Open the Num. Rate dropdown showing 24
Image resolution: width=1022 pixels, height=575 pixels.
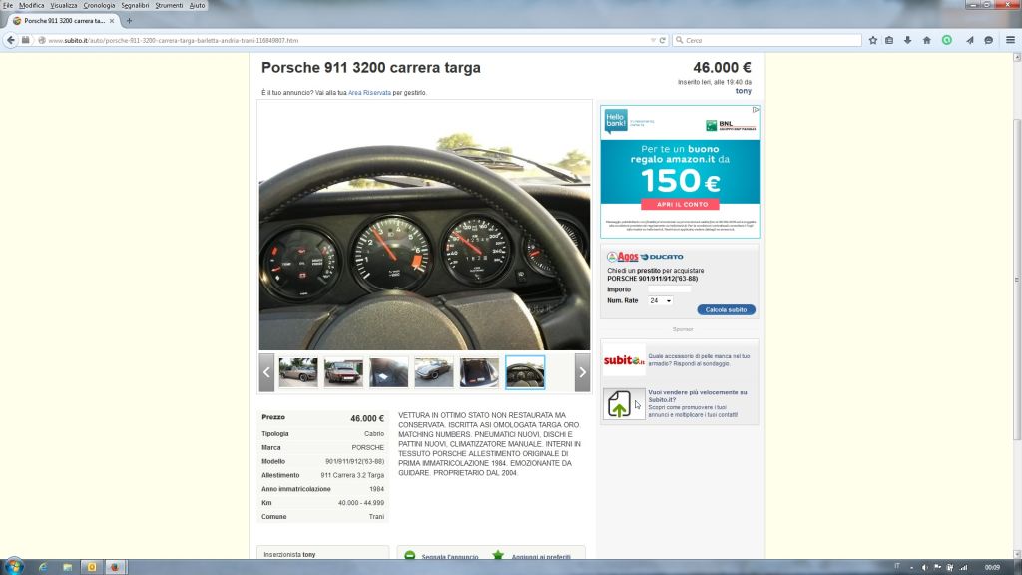tap(660, 301)
